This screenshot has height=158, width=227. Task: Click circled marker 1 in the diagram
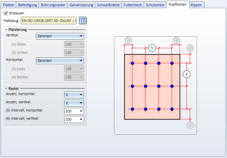(x=190, y=48)
